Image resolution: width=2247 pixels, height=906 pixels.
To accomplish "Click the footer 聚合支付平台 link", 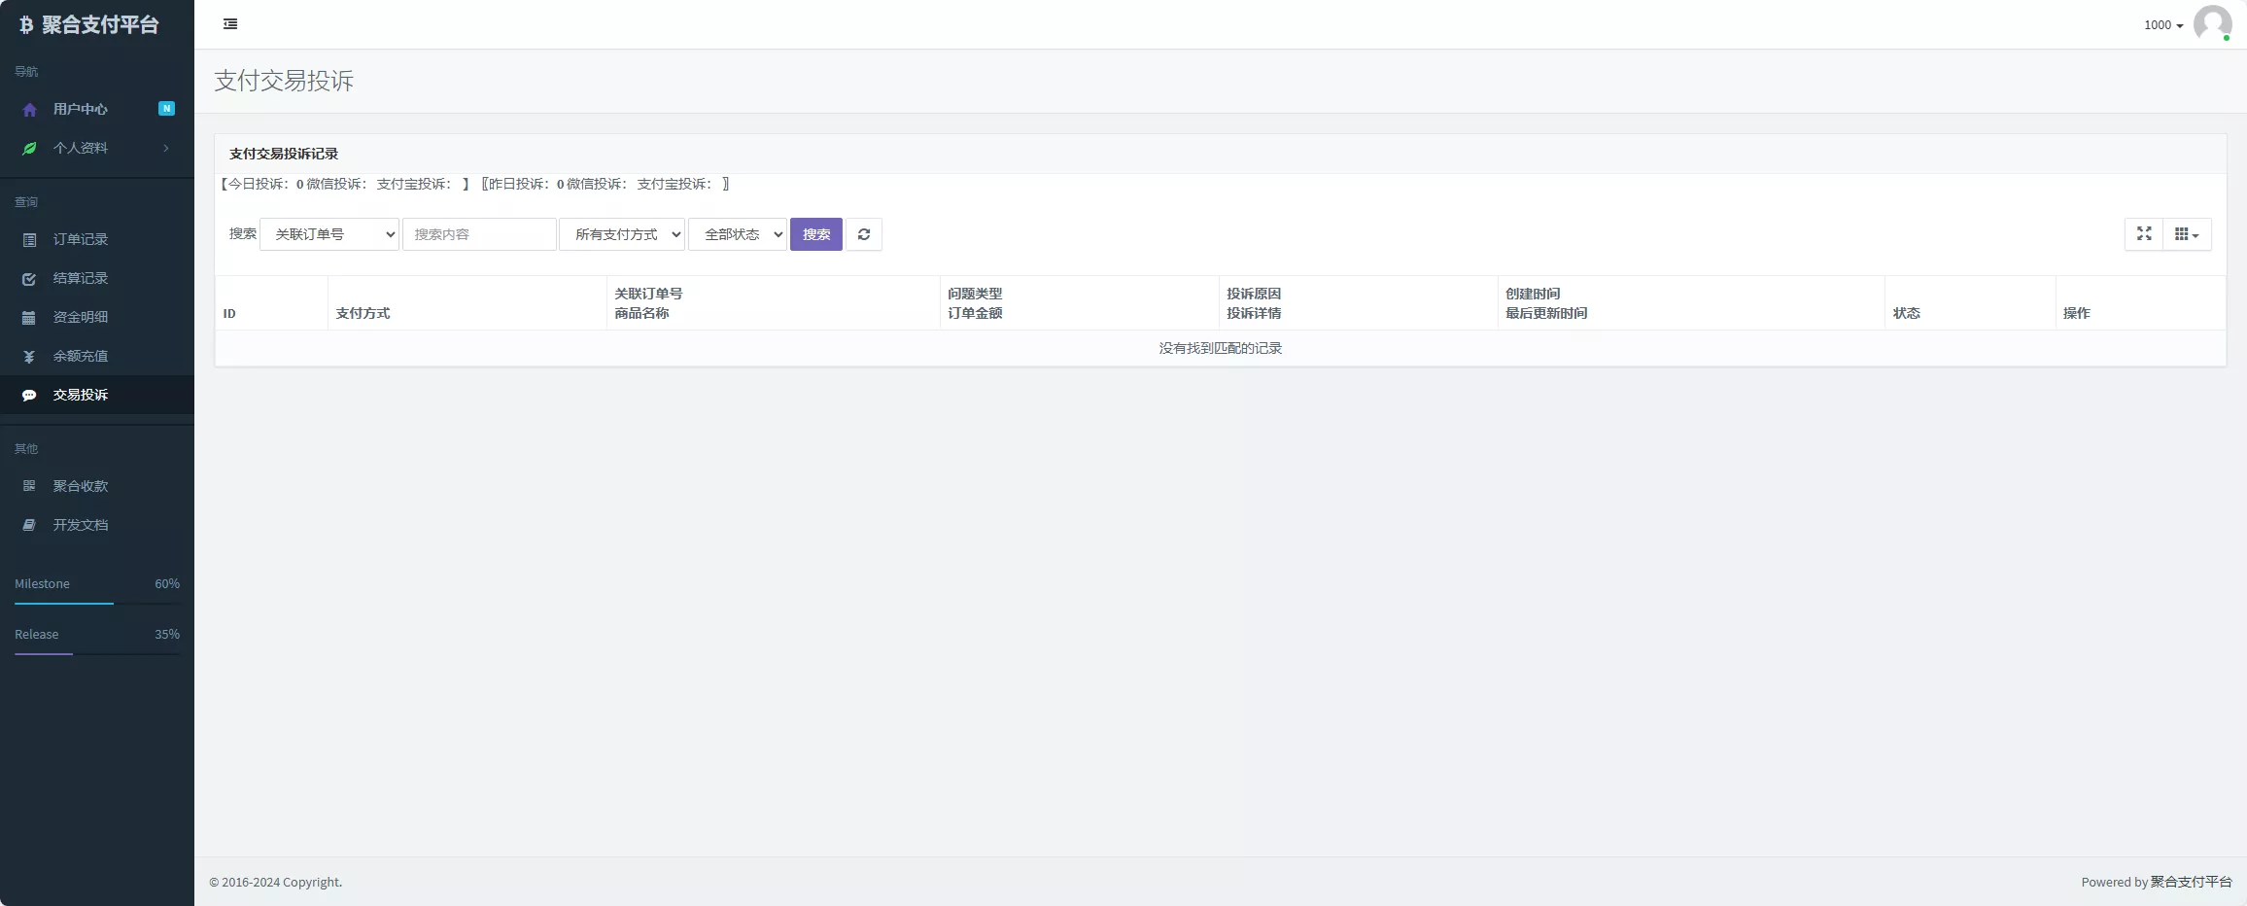I will click(2191, 882).
